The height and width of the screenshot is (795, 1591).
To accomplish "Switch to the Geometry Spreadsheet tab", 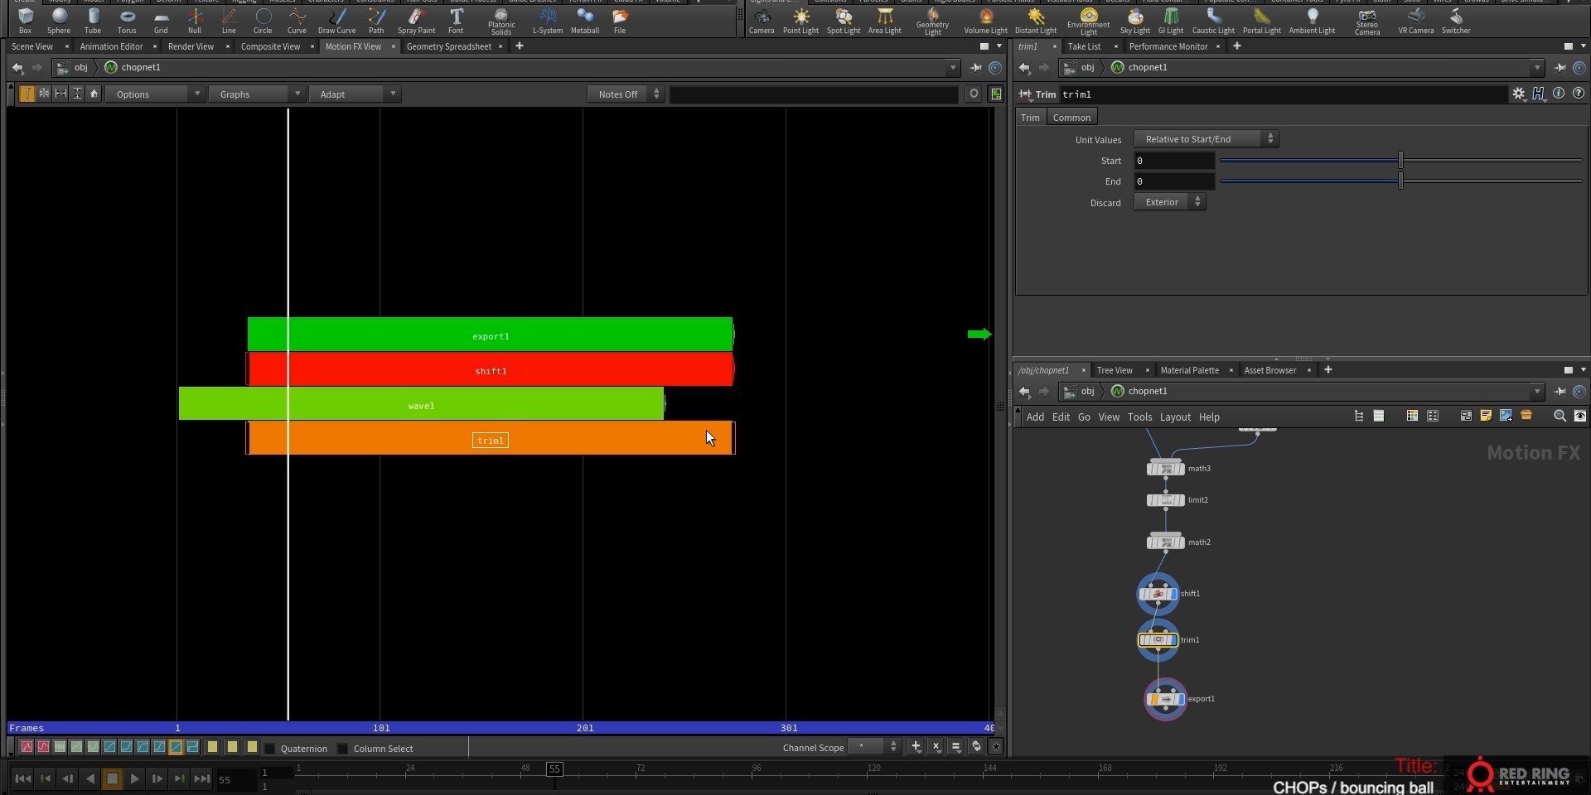I will 448,46.
